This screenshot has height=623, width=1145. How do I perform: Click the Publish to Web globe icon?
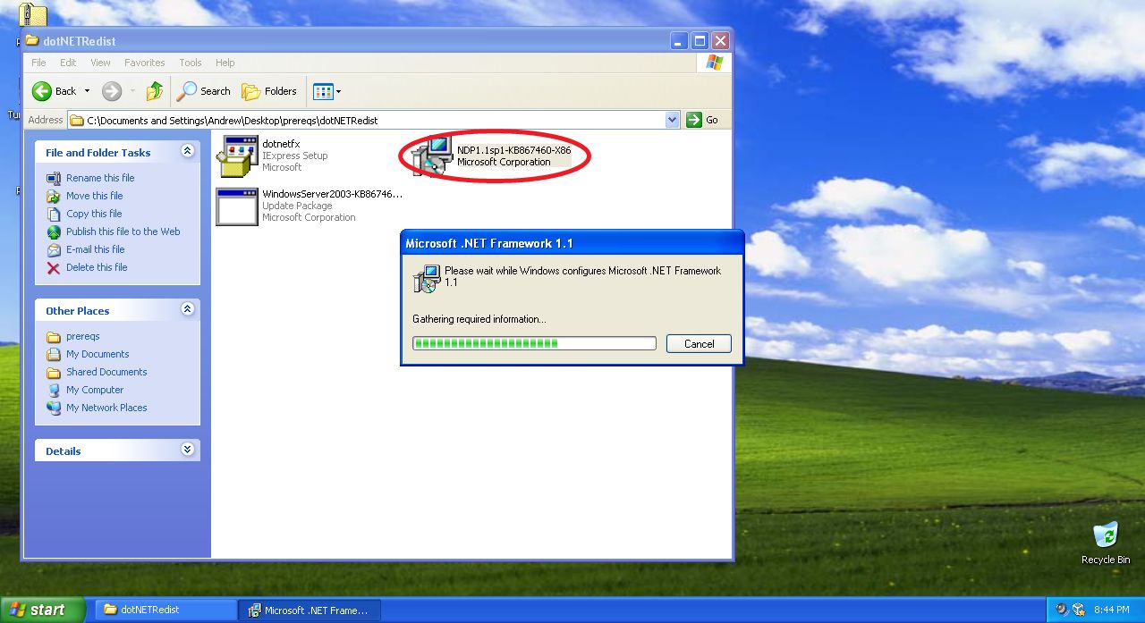tap(54, 232)
